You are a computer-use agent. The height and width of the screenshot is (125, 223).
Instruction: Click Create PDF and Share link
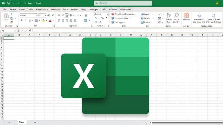click(199, 18)
